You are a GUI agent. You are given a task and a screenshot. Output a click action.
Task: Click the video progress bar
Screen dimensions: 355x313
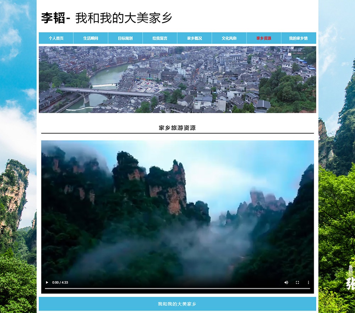[x=177, y=289]
